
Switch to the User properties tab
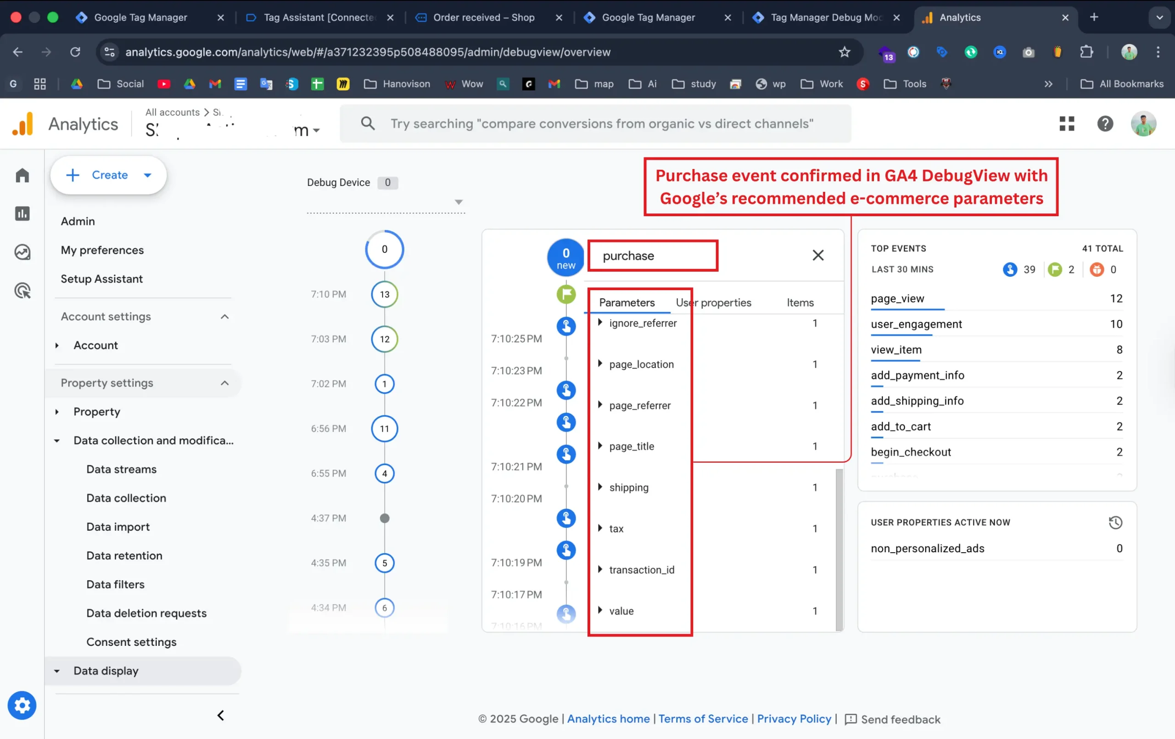click(x=713, y=302)
